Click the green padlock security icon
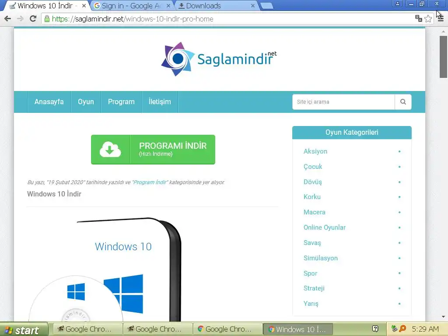The height and width of the screenshot is (336, 448). [x=47, y=19]
